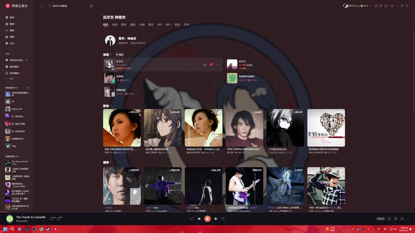The height and width of the screenshot is (233, 415).
Task: Open the podcast cover of the purple guitar player
Action: 244,186
